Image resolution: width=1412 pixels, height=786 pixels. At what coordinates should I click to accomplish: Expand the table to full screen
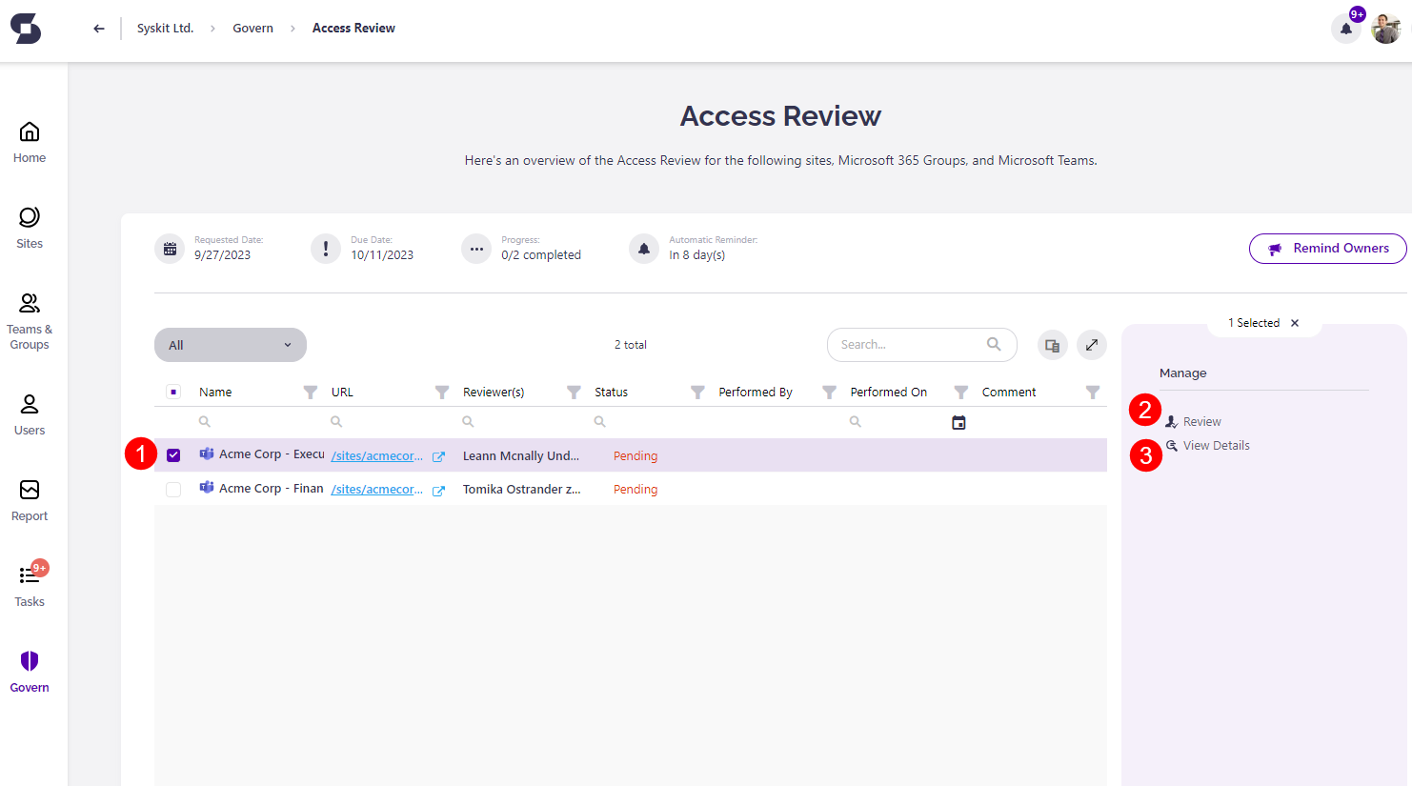click(x=1091, y=344)
